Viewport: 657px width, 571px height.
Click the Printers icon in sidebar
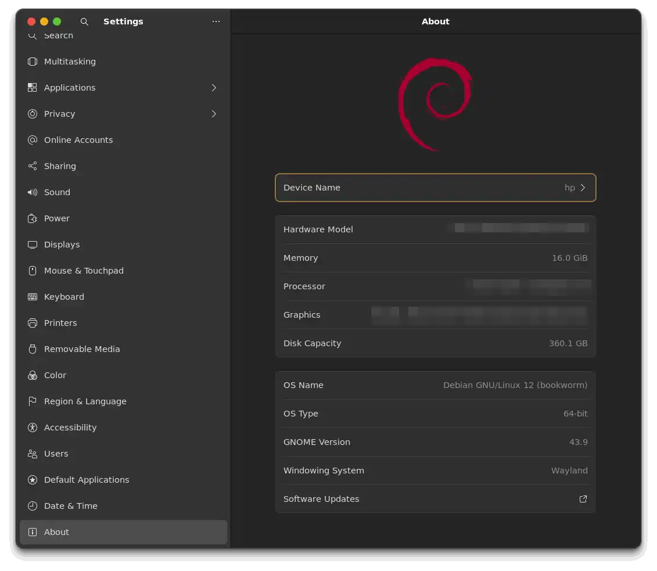pyautogui.click(x=33, y=323)
